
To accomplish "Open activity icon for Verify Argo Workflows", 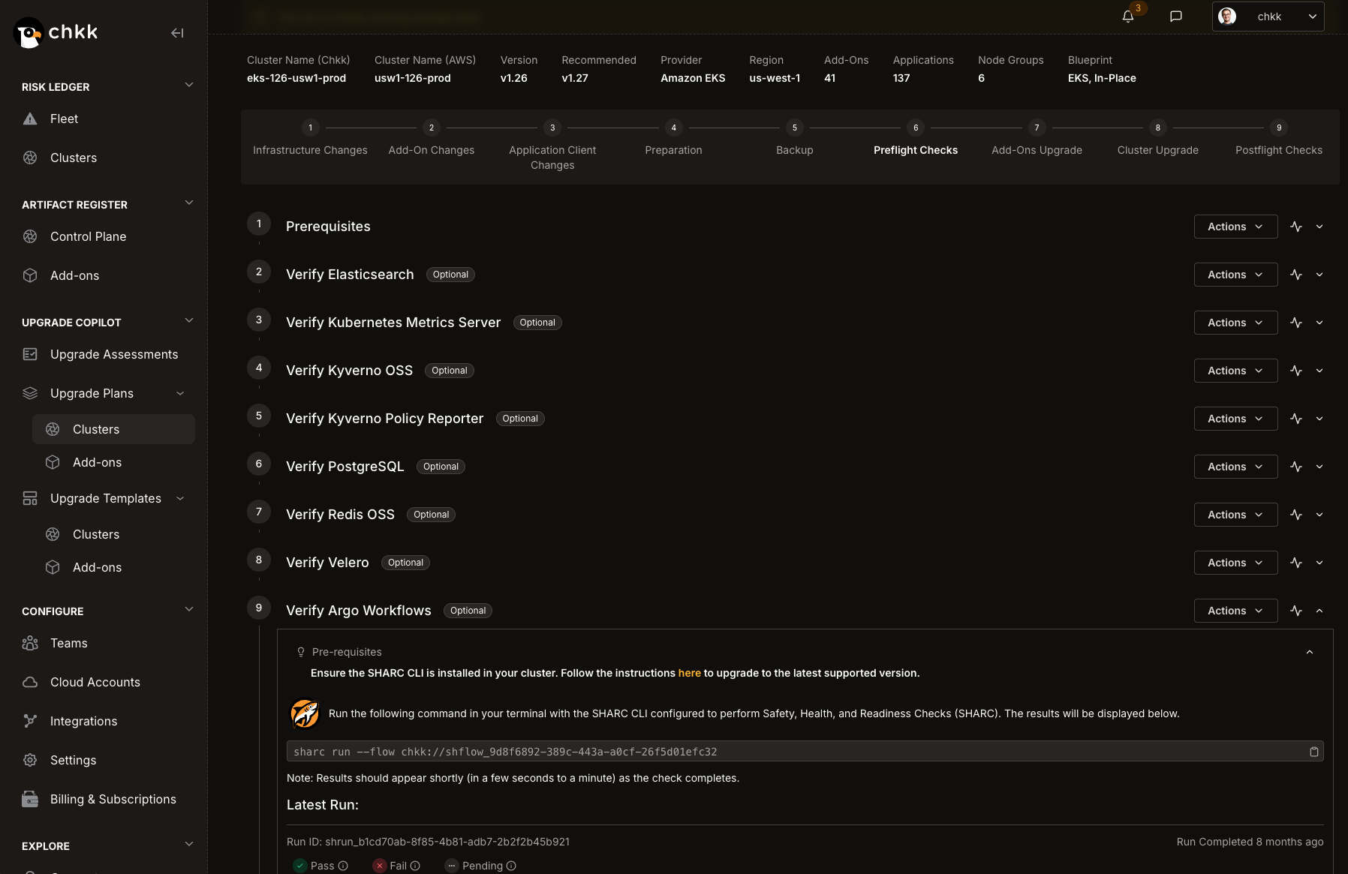I will pyautogui.click(x=1296, y=611).
